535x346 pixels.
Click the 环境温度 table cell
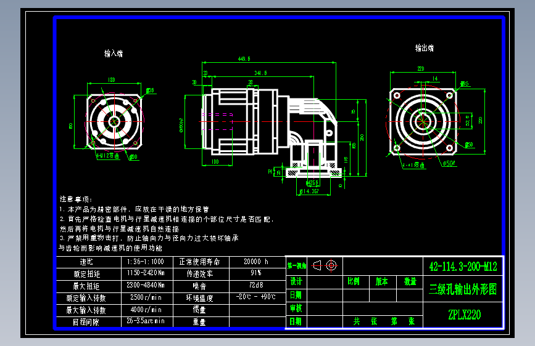point(201,298)
